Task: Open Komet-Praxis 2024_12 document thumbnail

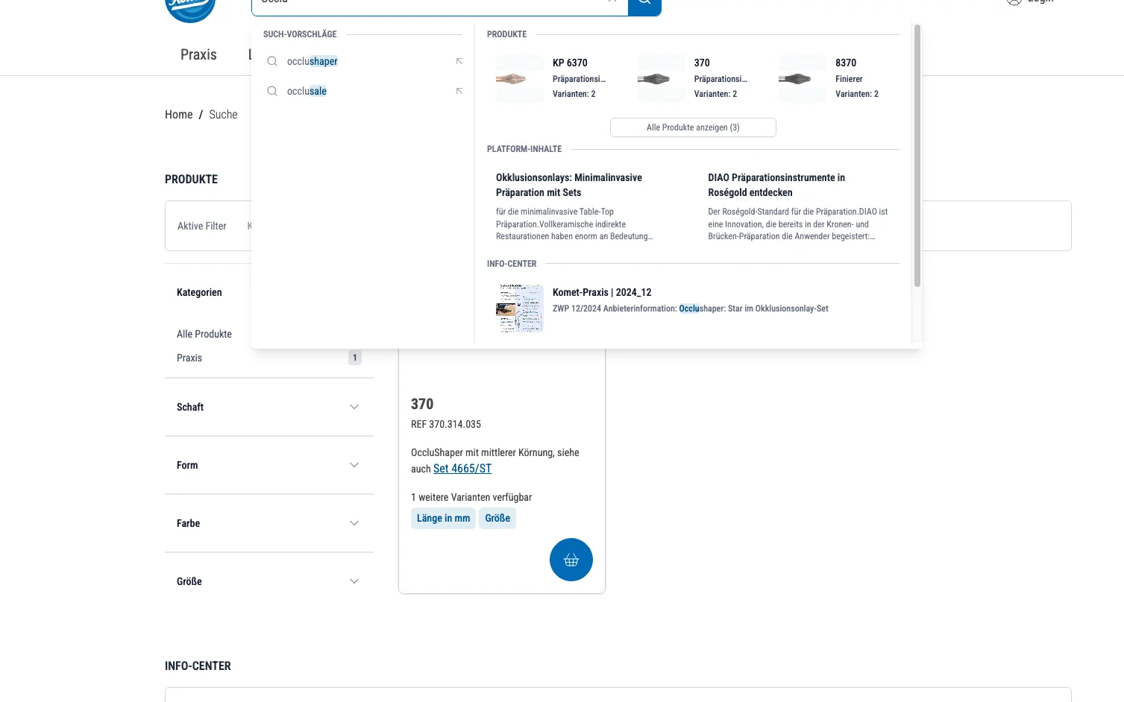Action: (520, 307)
